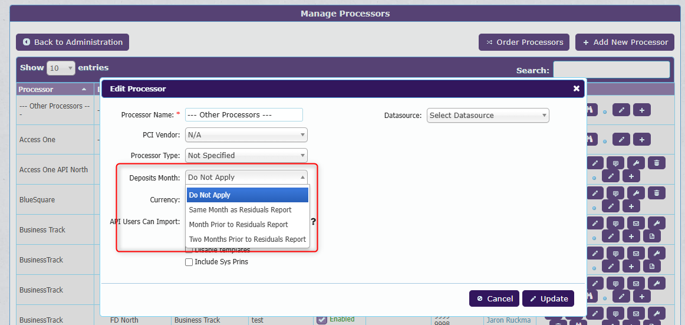This screenshot has width=685, height=325.
Task: Click the 'Currency:' label
Action: tap(164, 199)
